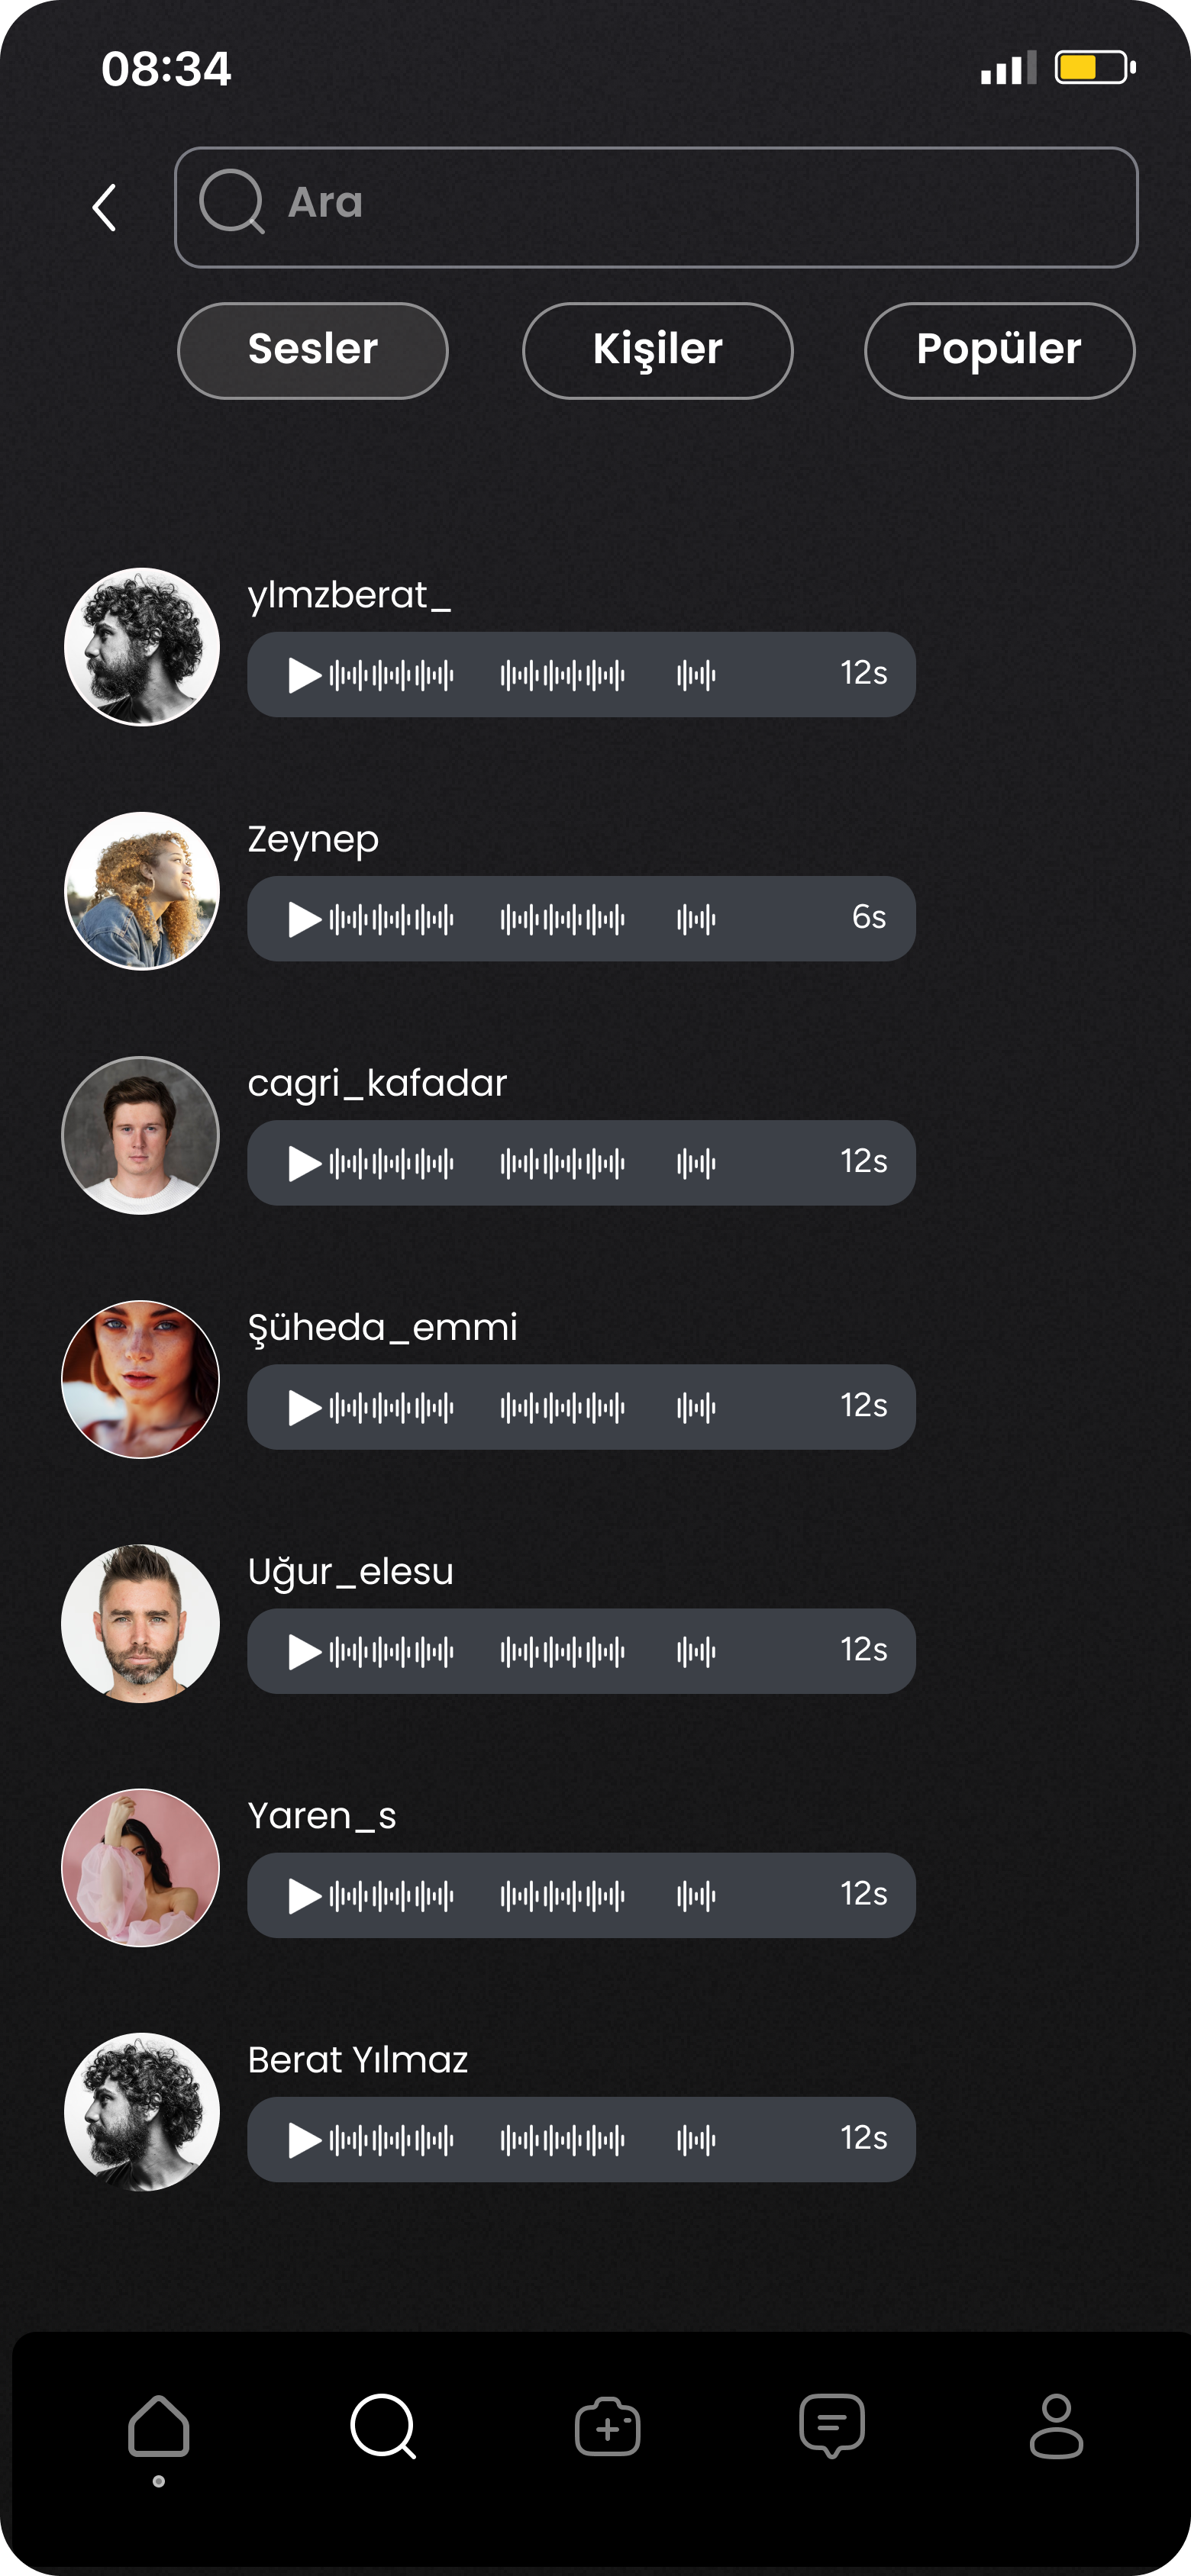This screenshot has width=1191, height=2576.
Task: Select the Sesler filter tab
Action: click(x=313, y=350)
